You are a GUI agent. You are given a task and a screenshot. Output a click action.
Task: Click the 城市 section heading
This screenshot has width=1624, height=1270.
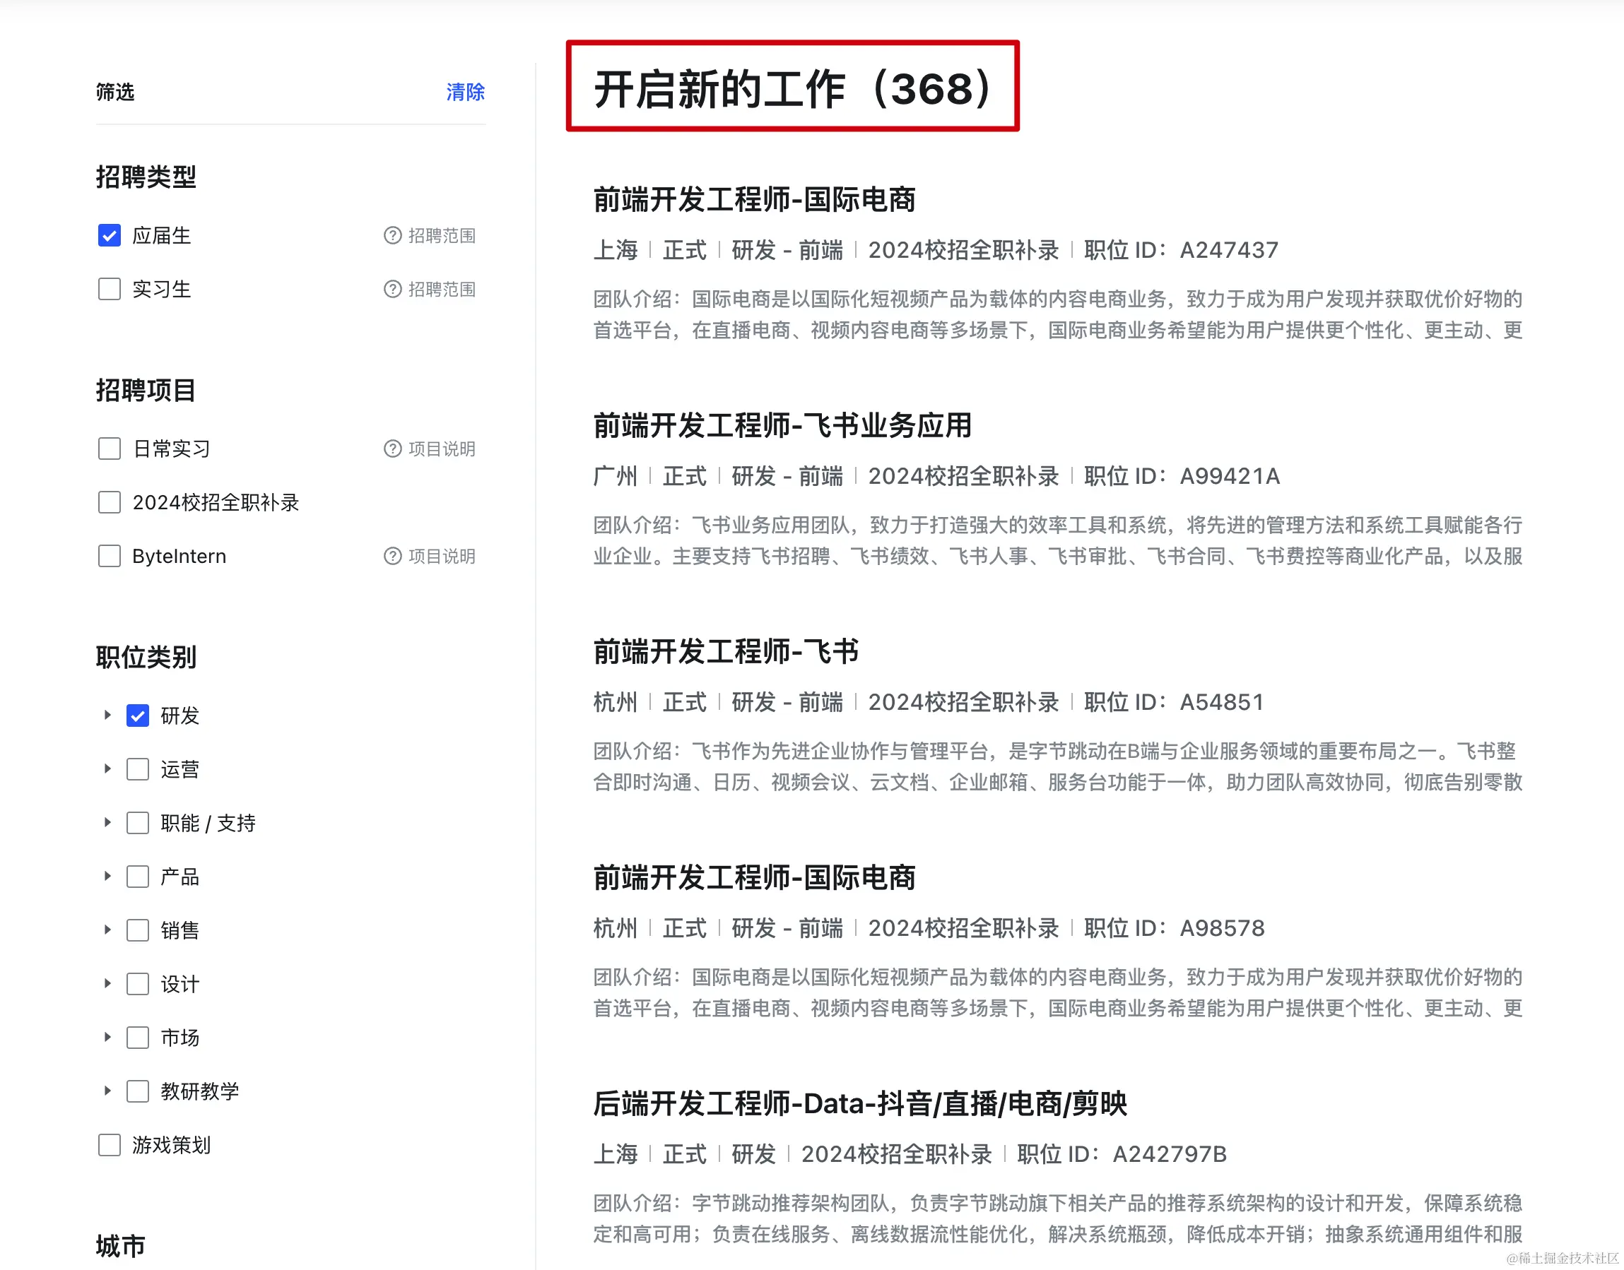(x=121, y=1245)
